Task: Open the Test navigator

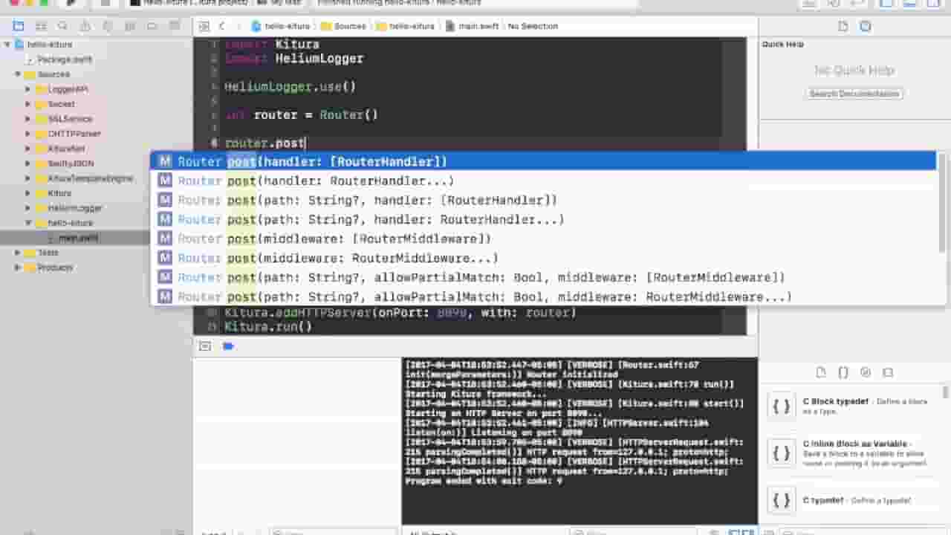Action: (108, 26)
